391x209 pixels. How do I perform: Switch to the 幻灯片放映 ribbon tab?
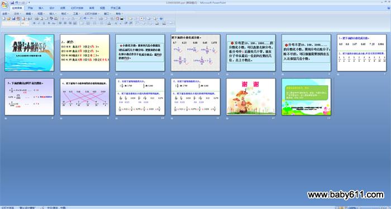pyautogui.click(x=77, y=8)
